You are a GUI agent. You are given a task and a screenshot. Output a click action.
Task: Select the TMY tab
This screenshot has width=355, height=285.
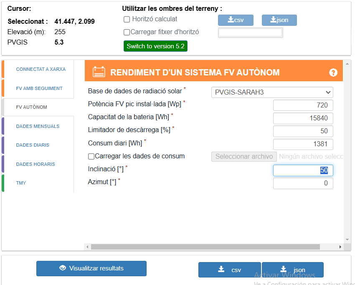(x=21, y=183)
